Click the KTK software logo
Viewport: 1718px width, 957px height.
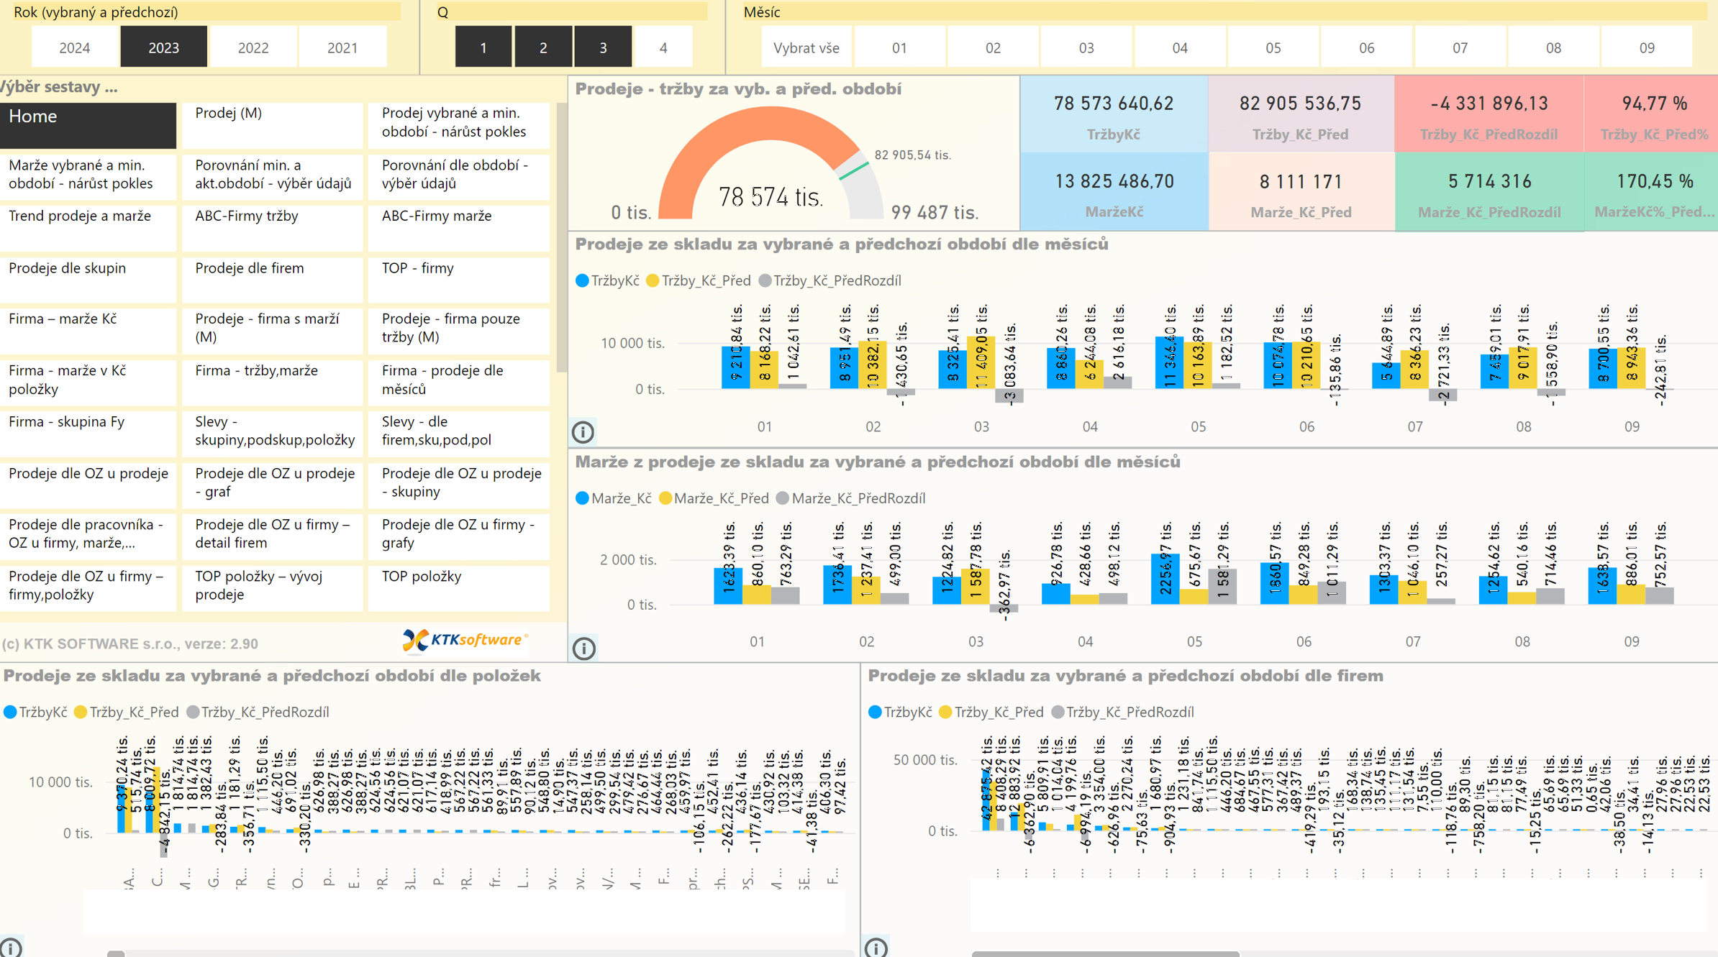click(464, 640)
